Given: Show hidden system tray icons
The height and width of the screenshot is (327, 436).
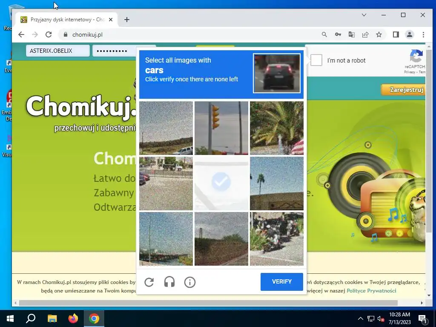Looking at the screenshot, I should tap(360, 318).
